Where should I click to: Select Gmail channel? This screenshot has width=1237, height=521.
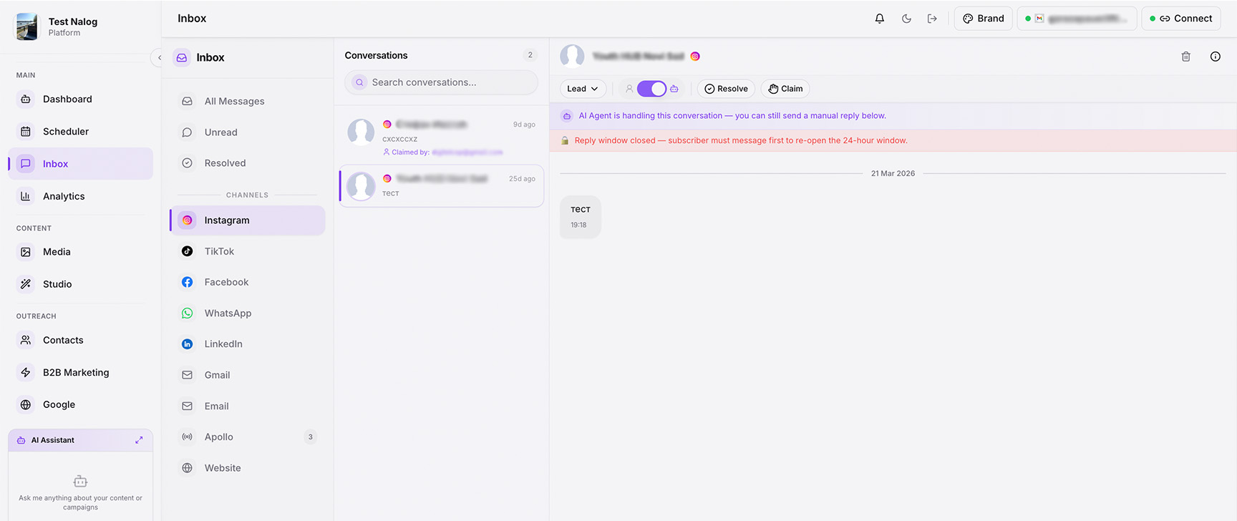click(x=248, y=375)
